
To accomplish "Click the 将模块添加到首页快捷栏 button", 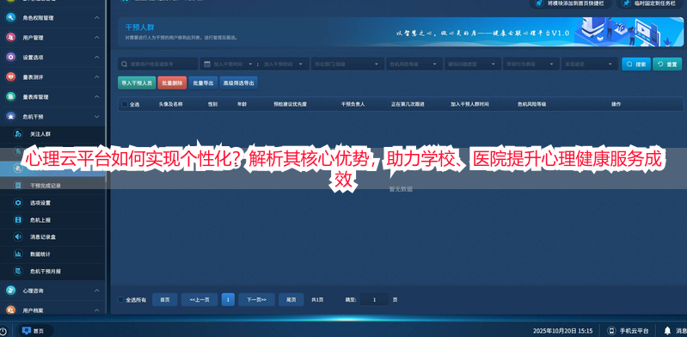I will point(571,3).
